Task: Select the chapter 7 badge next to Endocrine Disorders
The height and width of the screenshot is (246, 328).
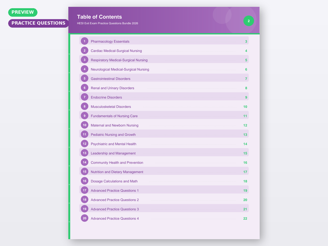Action: click(x=84, y=97)
